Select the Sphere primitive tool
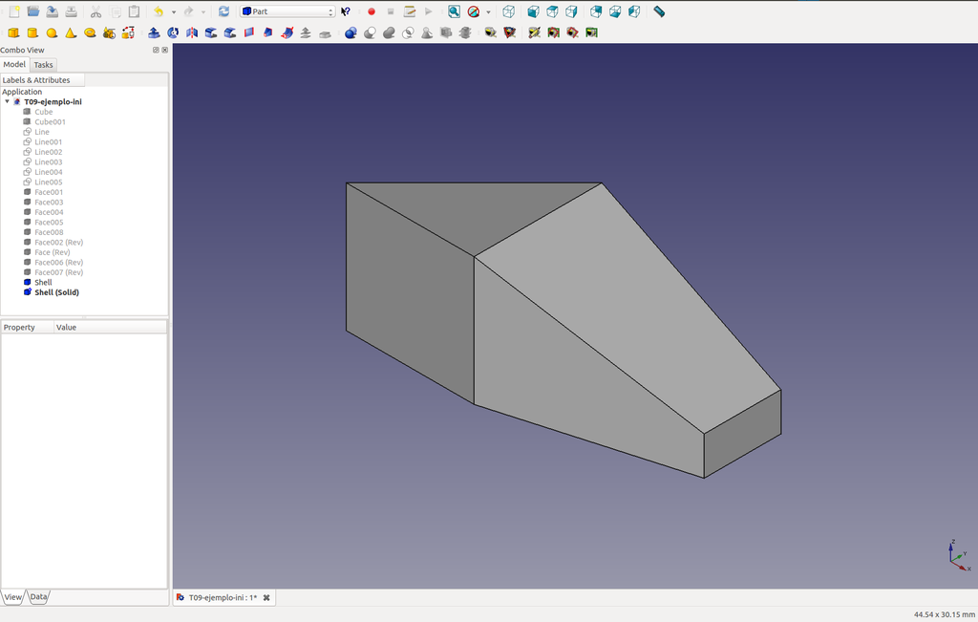Screen dimensions: 978x622 pyautogui.click(x=52, y=32)
